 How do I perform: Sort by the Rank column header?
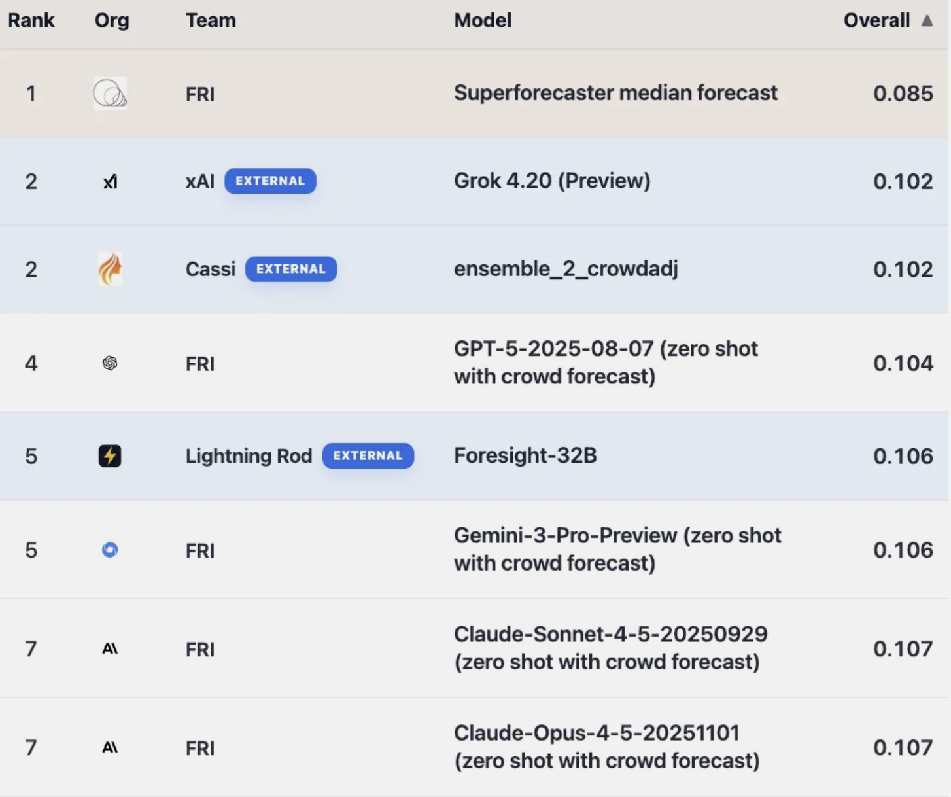(x=31, y=20)
